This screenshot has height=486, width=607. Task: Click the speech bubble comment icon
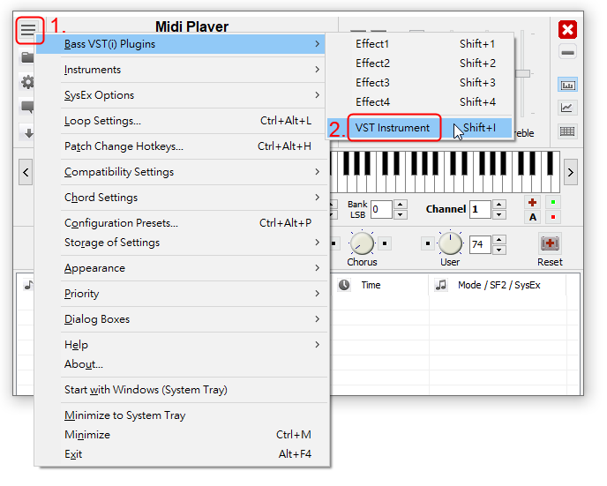[x=27, y=108]
